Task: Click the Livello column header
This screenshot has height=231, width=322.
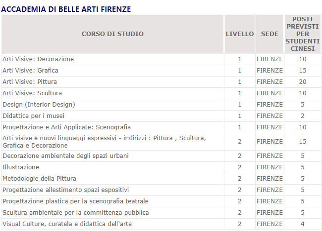Action: point(239,34)
